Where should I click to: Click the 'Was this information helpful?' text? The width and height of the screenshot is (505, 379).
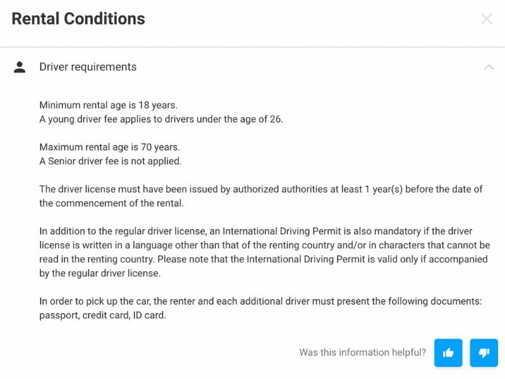coord(362,352)
